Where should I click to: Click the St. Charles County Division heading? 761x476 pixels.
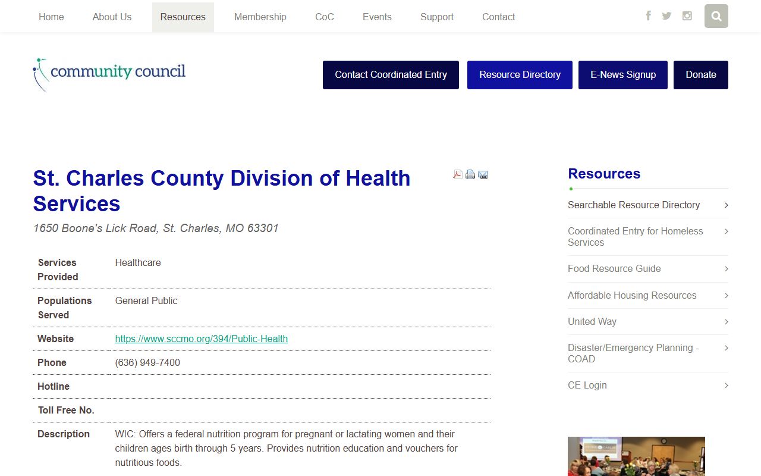point(222,190)
